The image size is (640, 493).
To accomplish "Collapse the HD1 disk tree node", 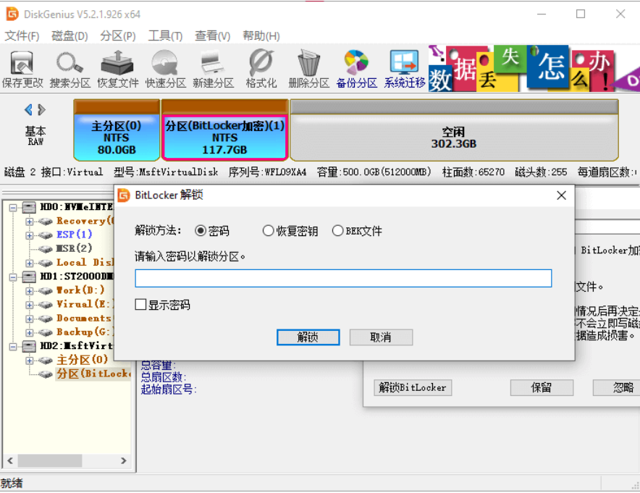I will point(13,277).
